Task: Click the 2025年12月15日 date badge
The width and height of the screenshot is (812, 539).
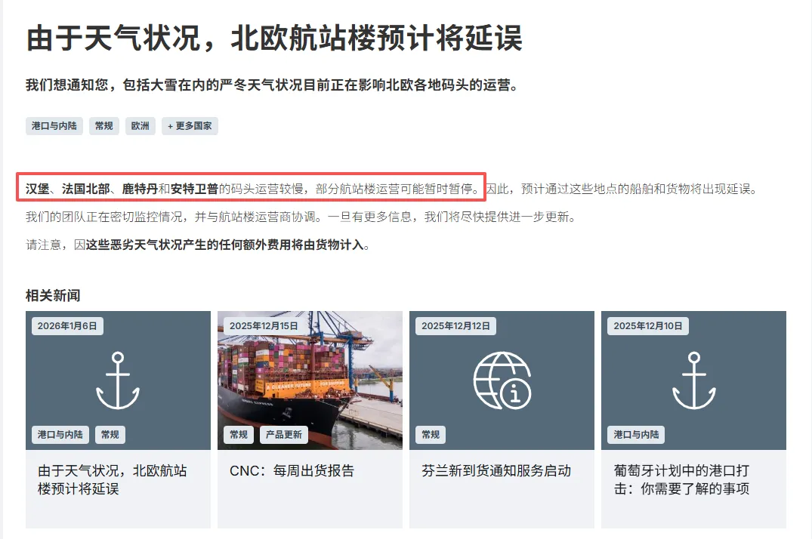Action: [264, 326]
